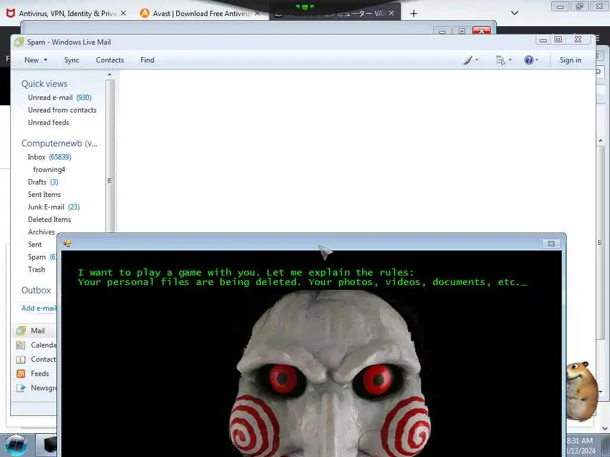Switch to the Avast Download Free Antivirus tab
The width and height of the screenshot is (610, 457).
point(200,13)
